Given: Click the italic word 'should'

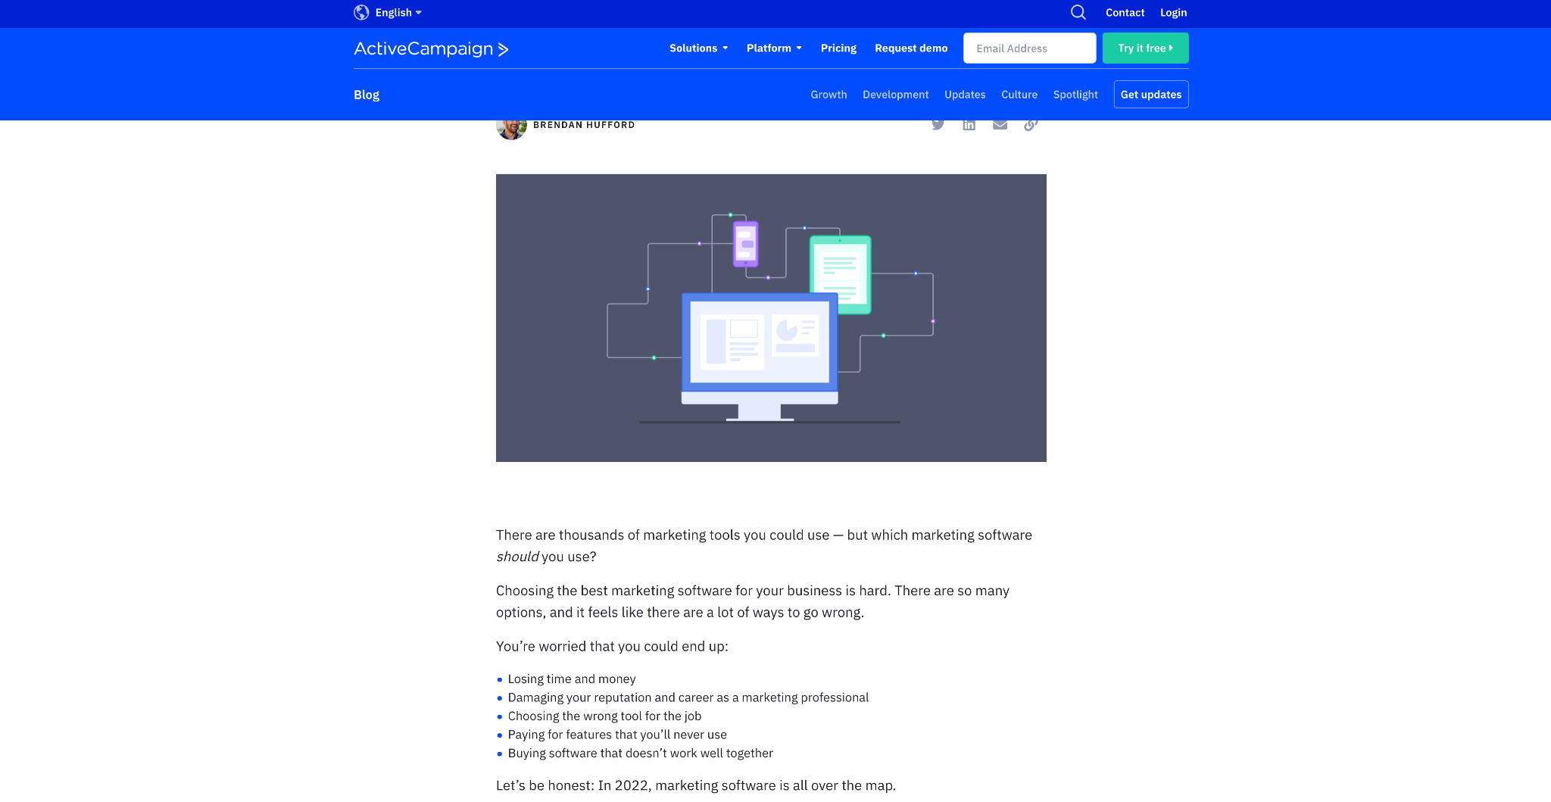Looking at the screenshot, I should (517, 557).
